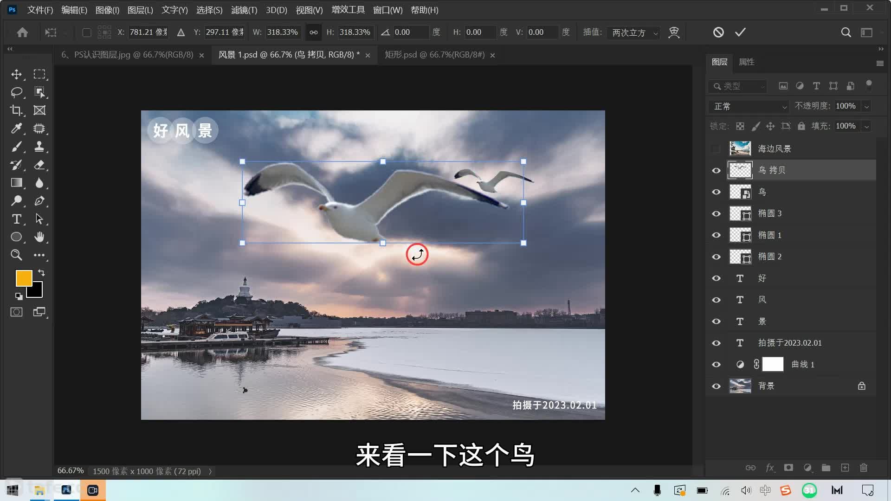The image size is (891, 501).
Task: Open the 文件(F) menu
Action: (40, 10)
